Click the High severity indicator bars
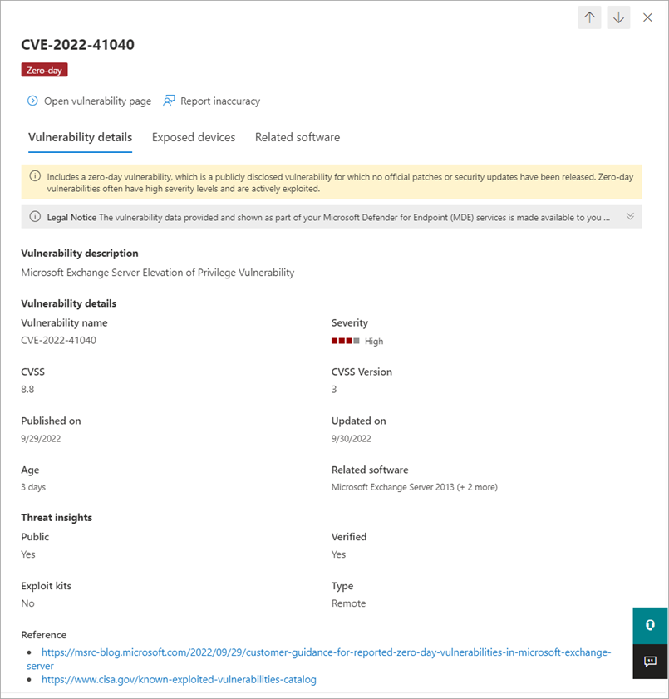Image resolution: width=669 pixels, height=699 pixels. 345,341
